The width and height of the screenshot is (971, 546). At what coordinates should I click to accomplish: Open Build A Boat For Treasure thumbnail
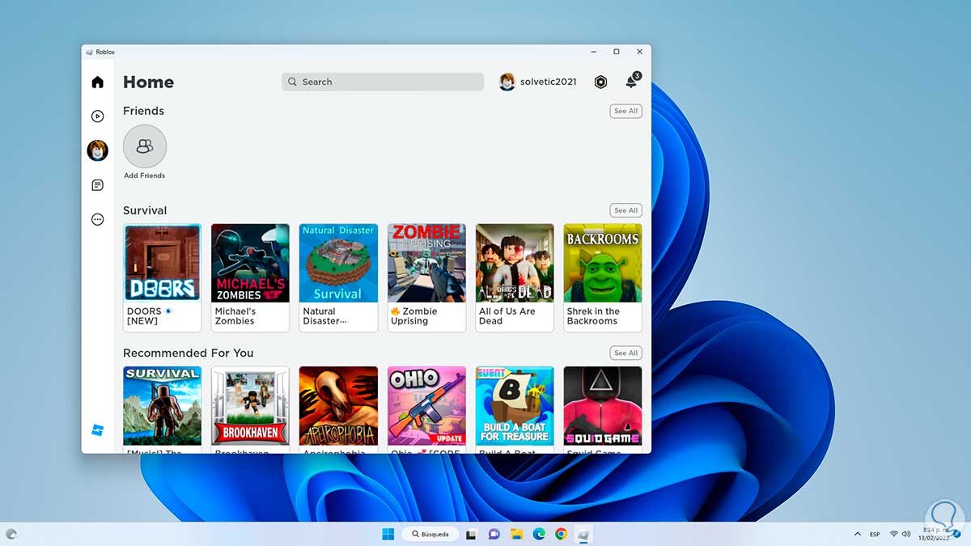tap(515, 405)
